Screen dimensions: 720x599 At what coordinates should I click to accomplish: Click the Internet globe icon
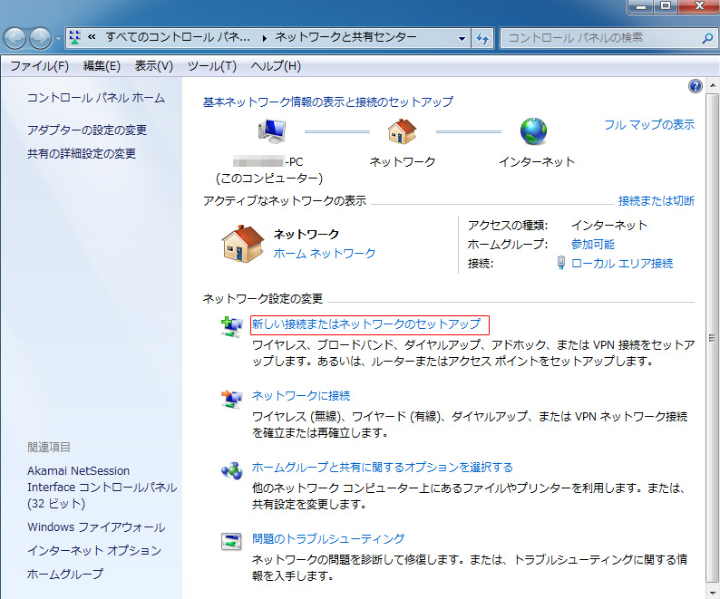point(533,132)
